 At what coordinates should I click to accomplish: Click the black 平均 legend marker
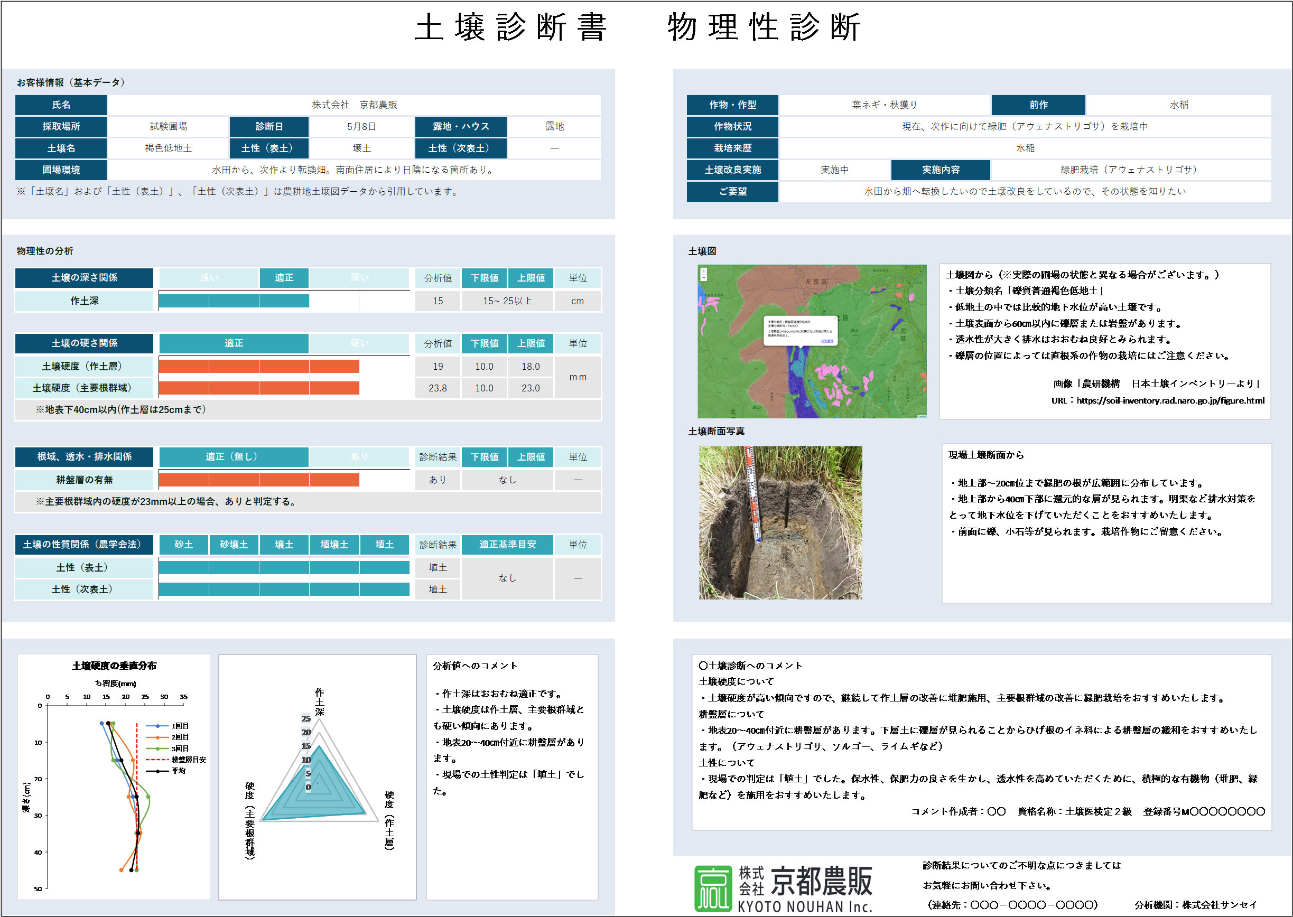(157, 771)
